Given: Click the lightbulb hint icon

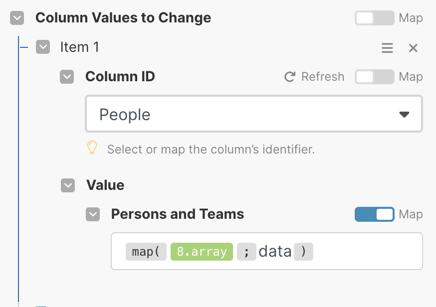Looking at the screenshot, I should coord(92,147).
